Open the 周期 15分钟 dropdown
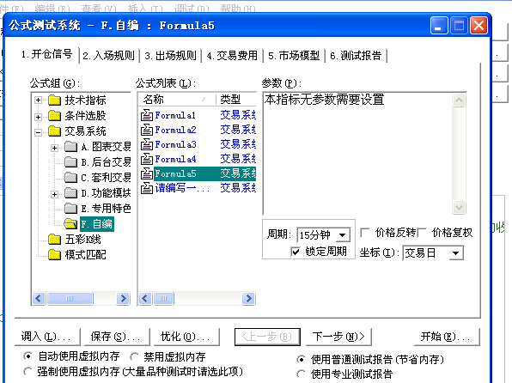The width and height of the screenshot is (512, 383). click(342, 234)
